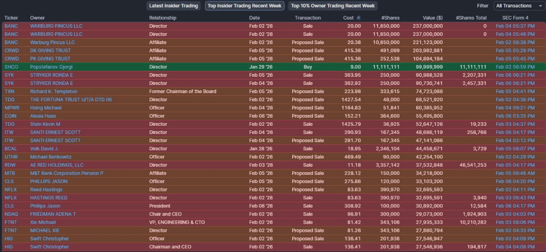546x252 pixels.
Task: Open Top 10% Owner Trading Recent Week
Action: tap(333, 6)
